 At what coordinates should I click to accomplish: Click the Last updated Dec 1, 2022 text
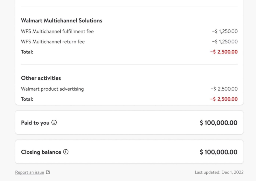point(219,172)
